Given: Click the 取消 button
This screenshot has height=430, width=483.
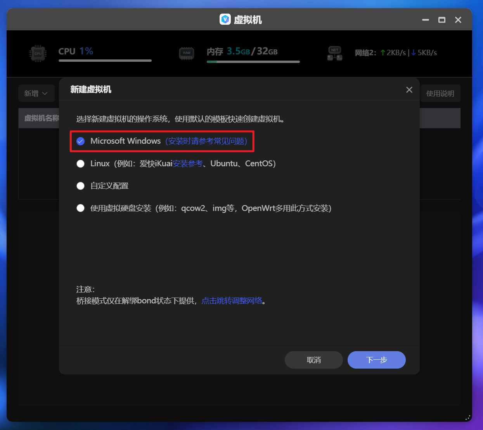Looking at the screenshot, I should [314, 360].
